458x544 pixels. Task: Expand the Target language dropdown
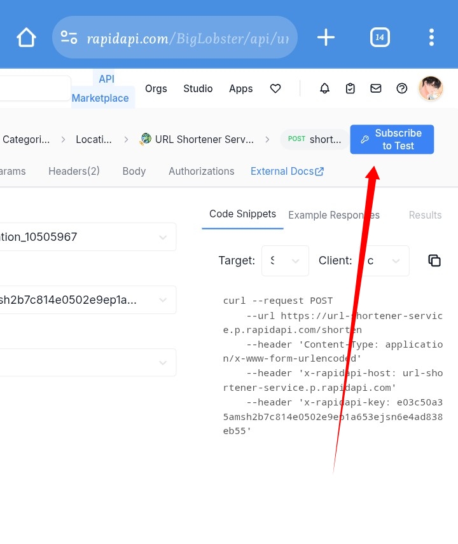coord(285,261)
